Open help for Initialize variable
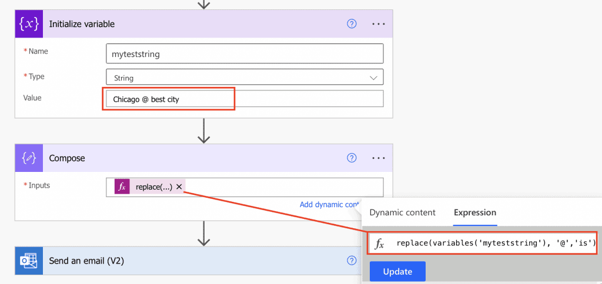602x284 pixels. click(x=352, y=23)
